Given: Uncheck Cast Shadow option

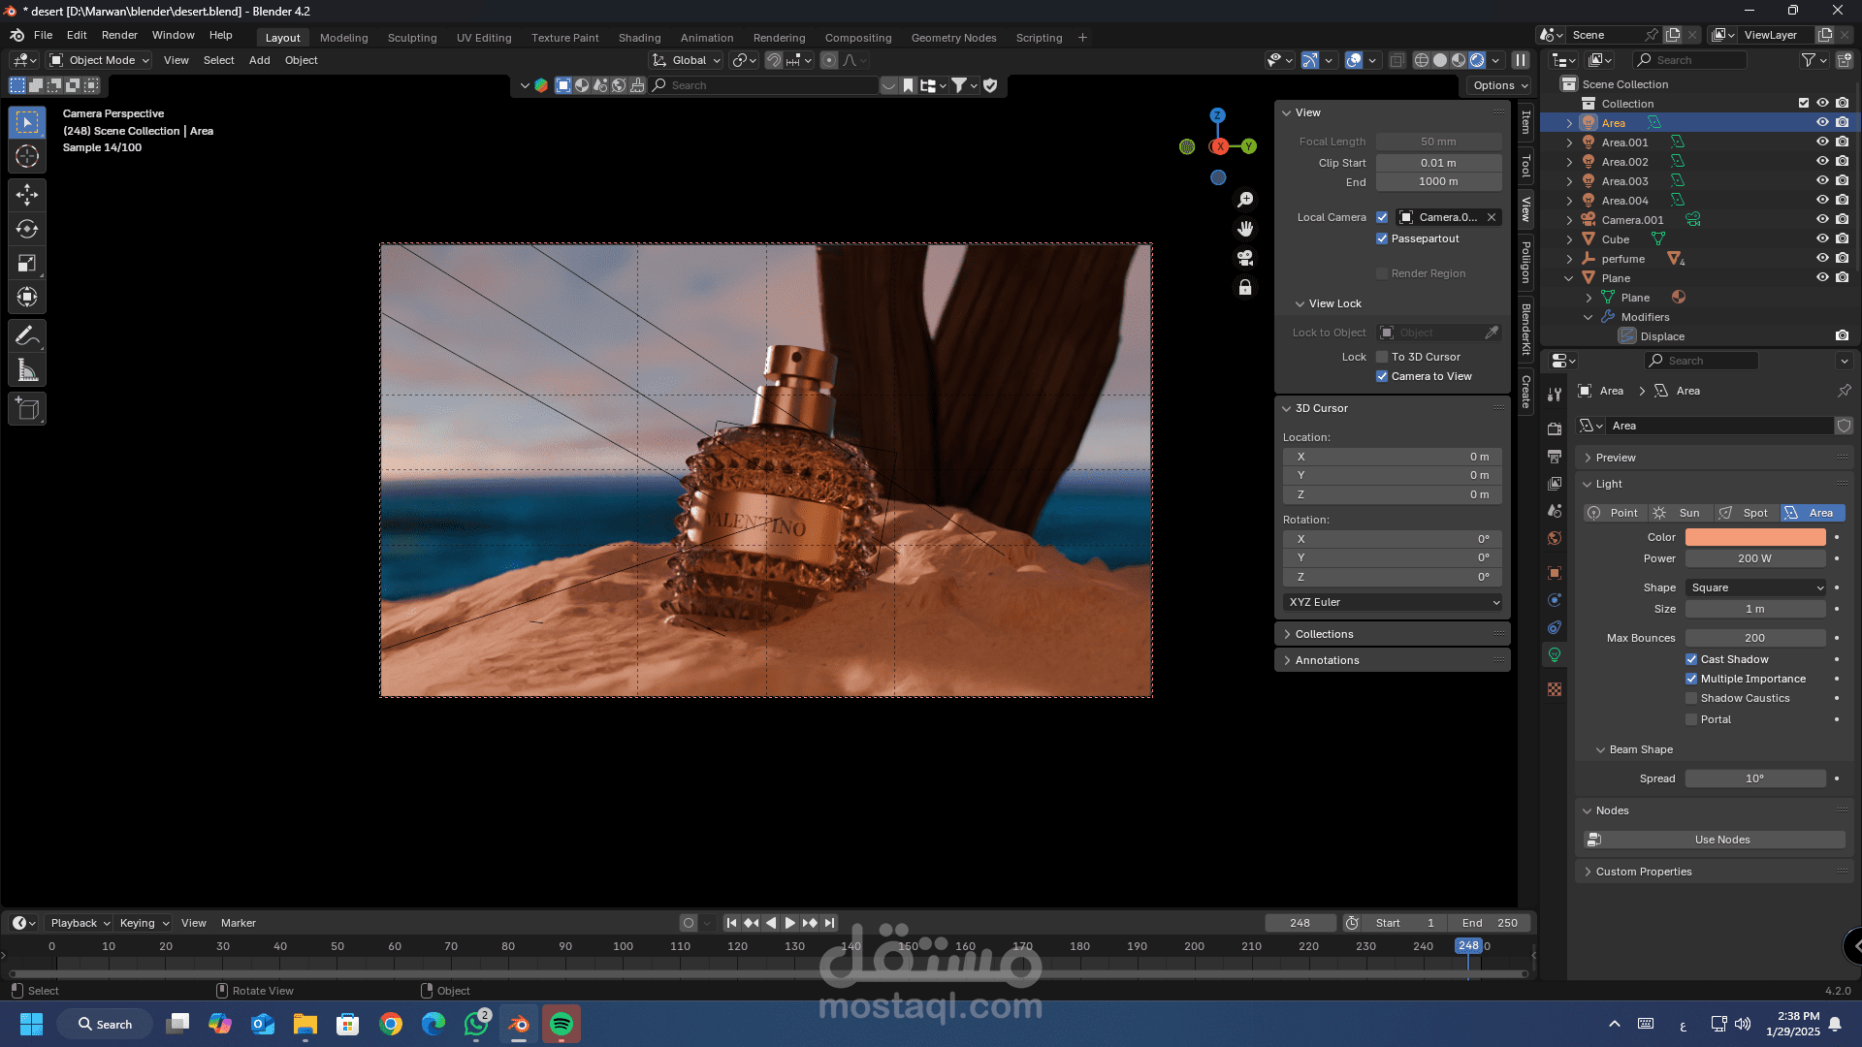Looking at the screenshot, I should [1691, 659].
